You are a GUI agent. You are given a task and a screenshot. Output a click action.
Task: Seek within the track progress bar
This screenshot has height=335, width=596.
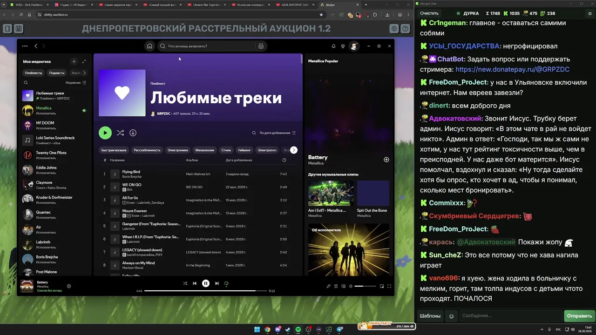[205, 291]
